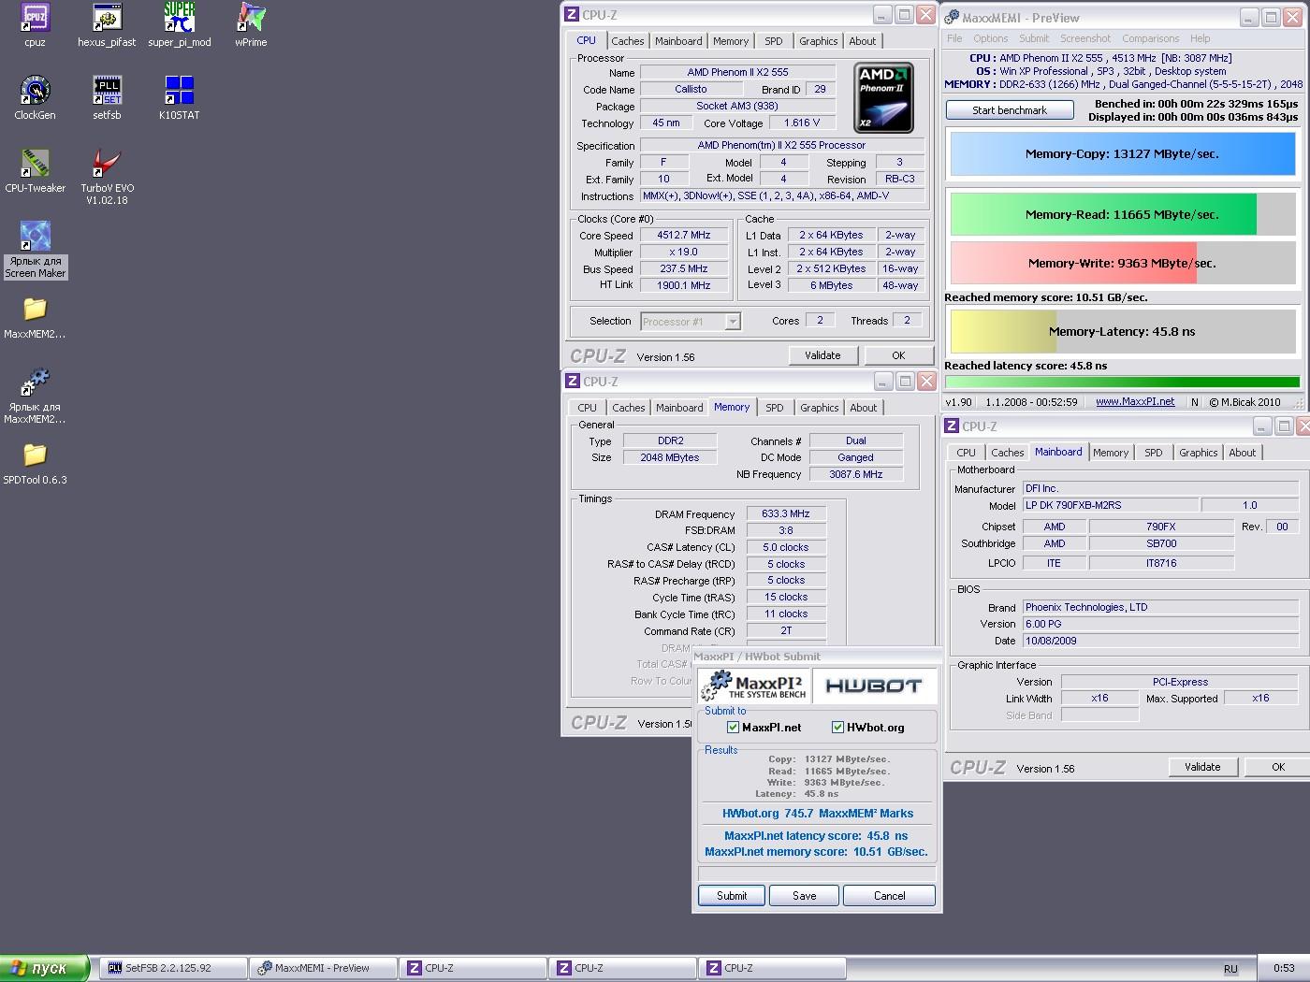Open the File menu in MaxxMEMI
Viewport: 1310px width, 982px height.
coord(954,38)
